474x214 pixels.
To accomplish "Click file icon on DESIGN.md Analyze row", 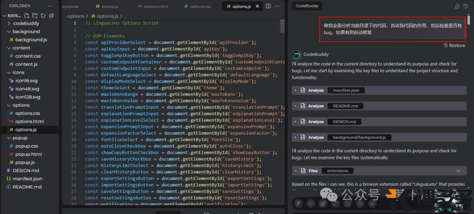I will [x=302, y=122].
